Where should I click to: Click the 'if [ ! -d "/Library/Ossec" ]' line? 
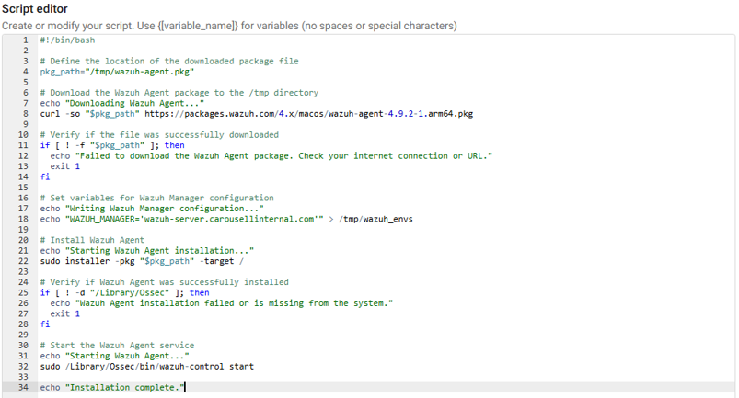pos(124,292)
